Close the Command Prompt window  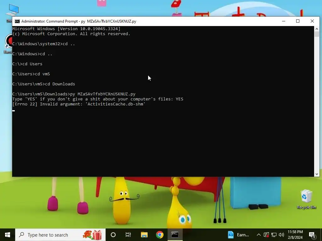point(312,21)
